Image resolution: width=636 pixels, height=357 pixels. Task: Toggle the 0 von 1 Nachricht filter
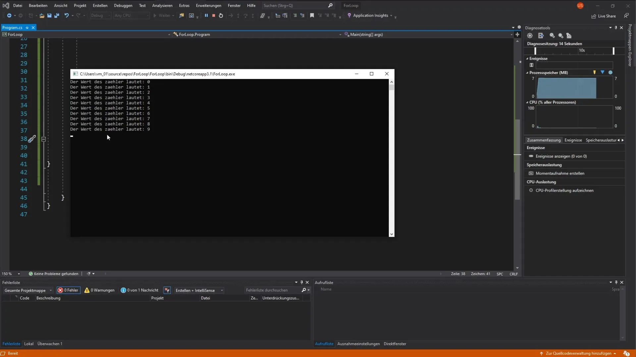point(139,290)
